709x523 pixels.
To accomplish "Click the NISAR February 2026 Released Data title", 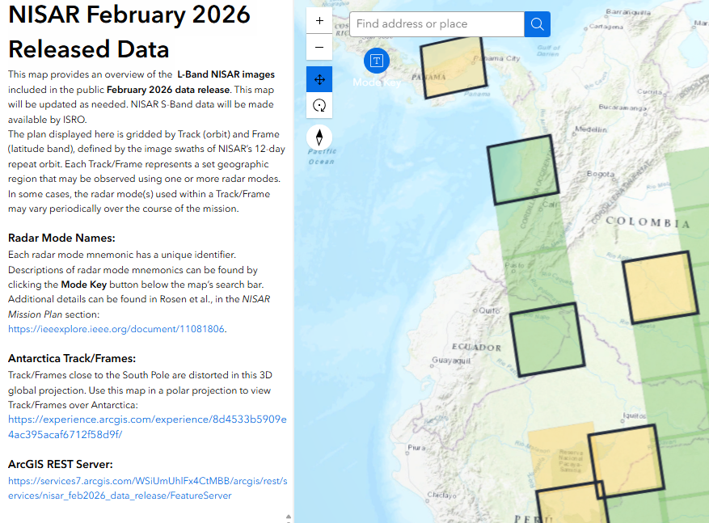I will (x=129, y=32).
